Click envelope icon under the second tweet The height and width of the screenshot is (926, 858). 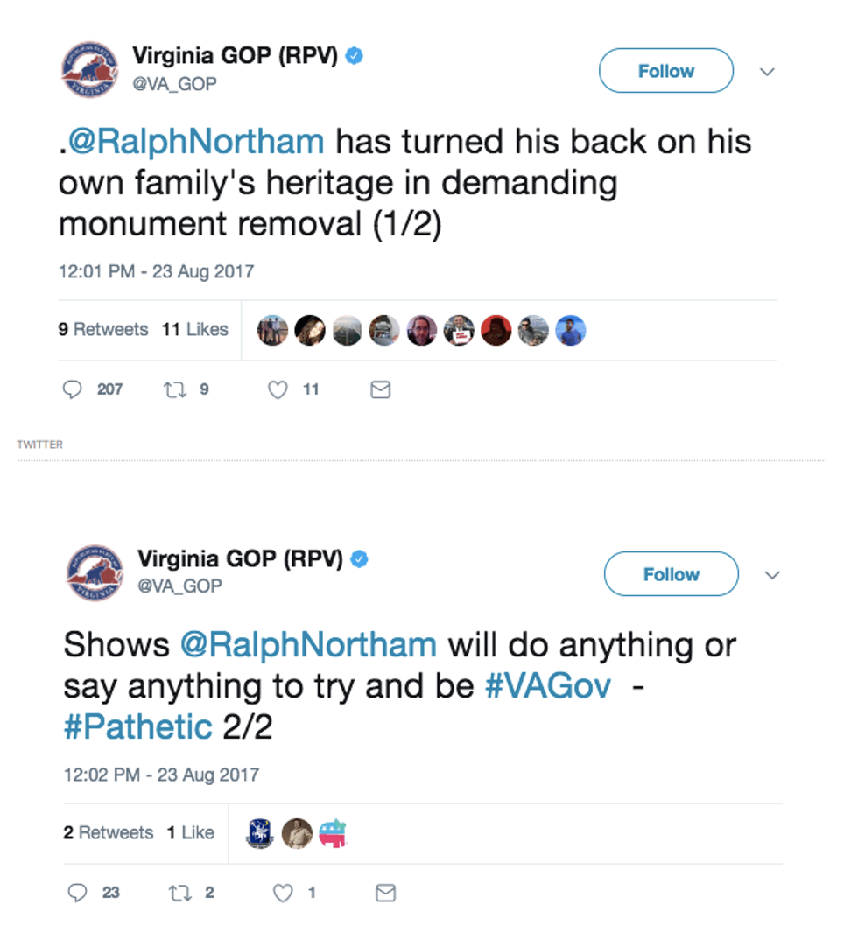[385, 893]
